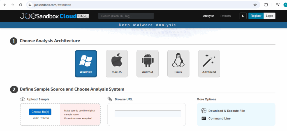Viewport: 287px width, 131px height.
Task: Open the Results nav item
Action: 226,16
